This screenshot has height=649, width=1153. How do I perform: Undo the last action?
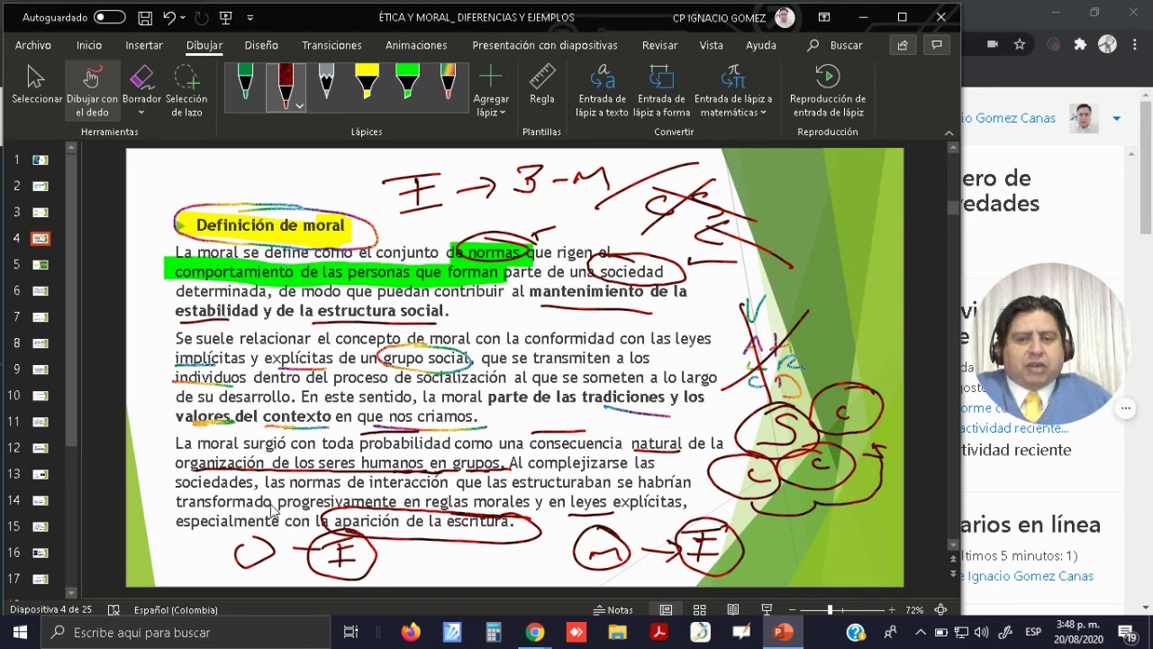coord(168,17)
